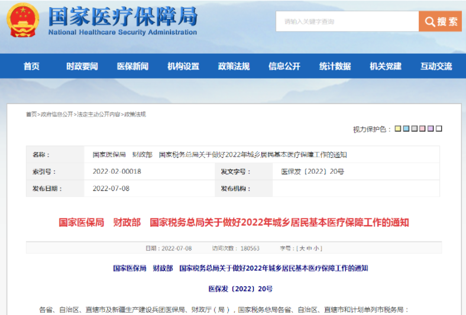Open the 时政要闻 navigation tab
The image size is (466, 315).
[82, 66]
